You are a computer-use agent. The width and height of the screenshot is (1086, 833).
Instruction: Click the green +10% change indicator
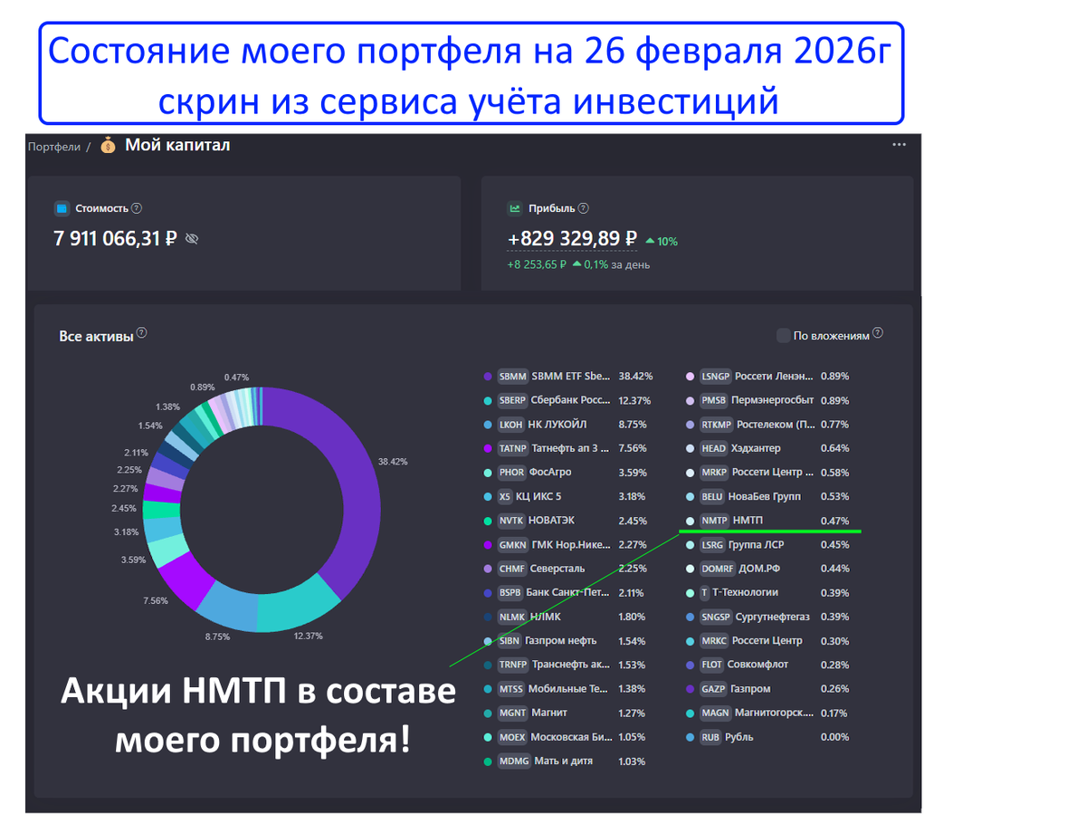pyautogui.click(x=663, y=241)
